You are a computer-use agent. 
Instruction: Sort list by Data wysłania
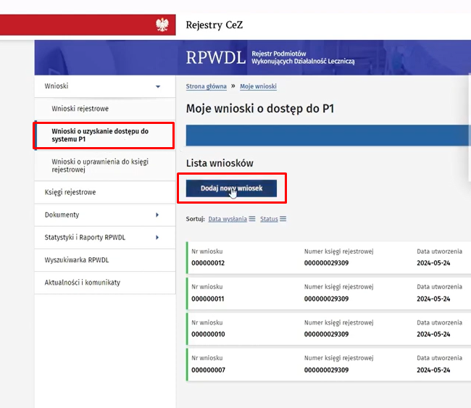pyautogui.click(x=228, y=219)
